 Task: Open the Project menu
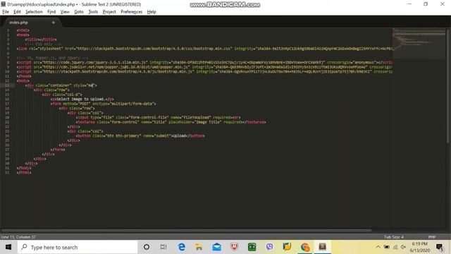pyautogui.click(x=109, y=12)
